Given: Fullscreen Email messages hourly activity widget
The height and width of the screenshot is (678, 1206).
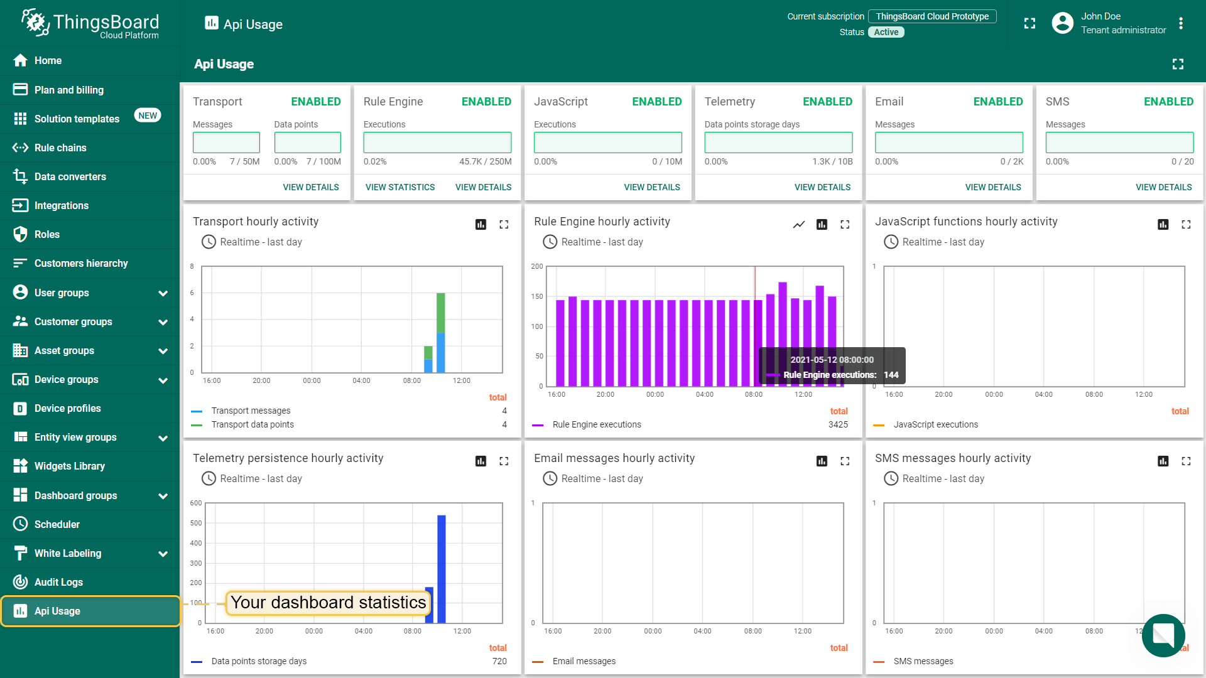Looking at the screenshot, I should (x=845, y=461).
